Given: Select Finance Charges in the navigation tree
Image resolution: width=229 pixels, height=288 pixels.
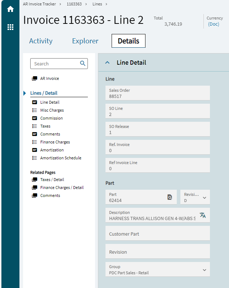Looking at the screenshot, I should [x=55, y=142].
